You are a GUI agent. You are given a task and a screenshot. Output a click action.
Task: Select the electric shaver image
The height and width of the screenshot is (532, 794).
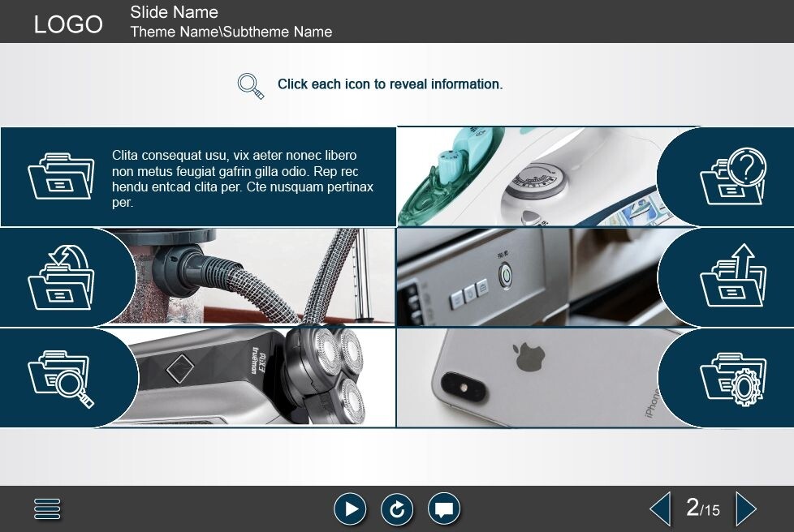[x=260, y=378]
